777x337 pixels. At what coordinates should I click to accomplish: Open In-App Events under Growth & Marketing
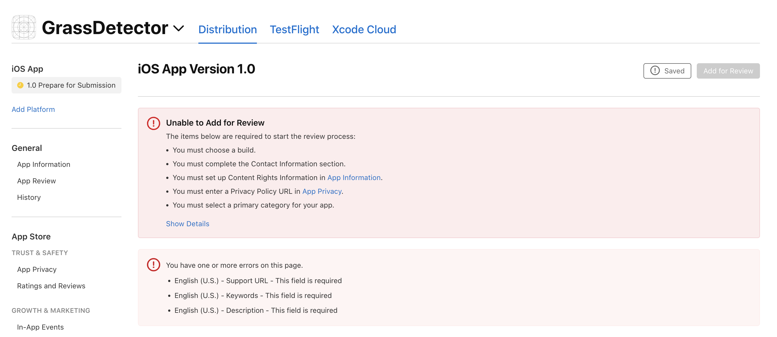40,327
